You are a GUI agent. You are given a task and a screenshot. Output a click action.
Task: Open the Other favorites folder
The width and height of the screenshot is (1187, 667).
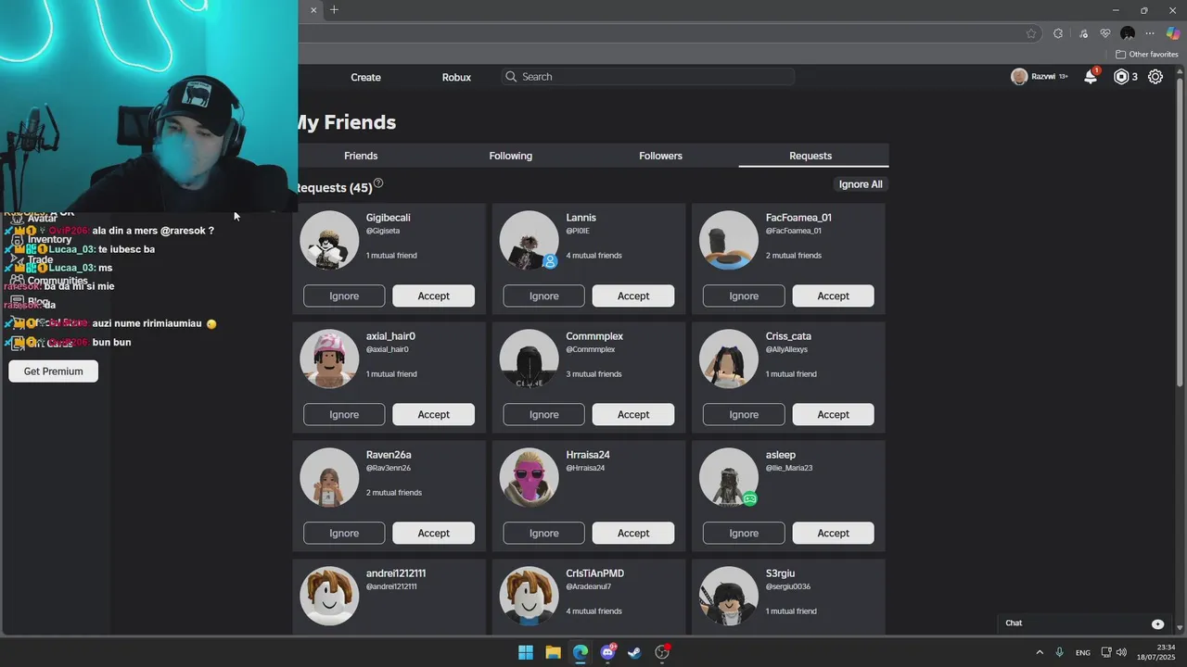pos(1146,55)
